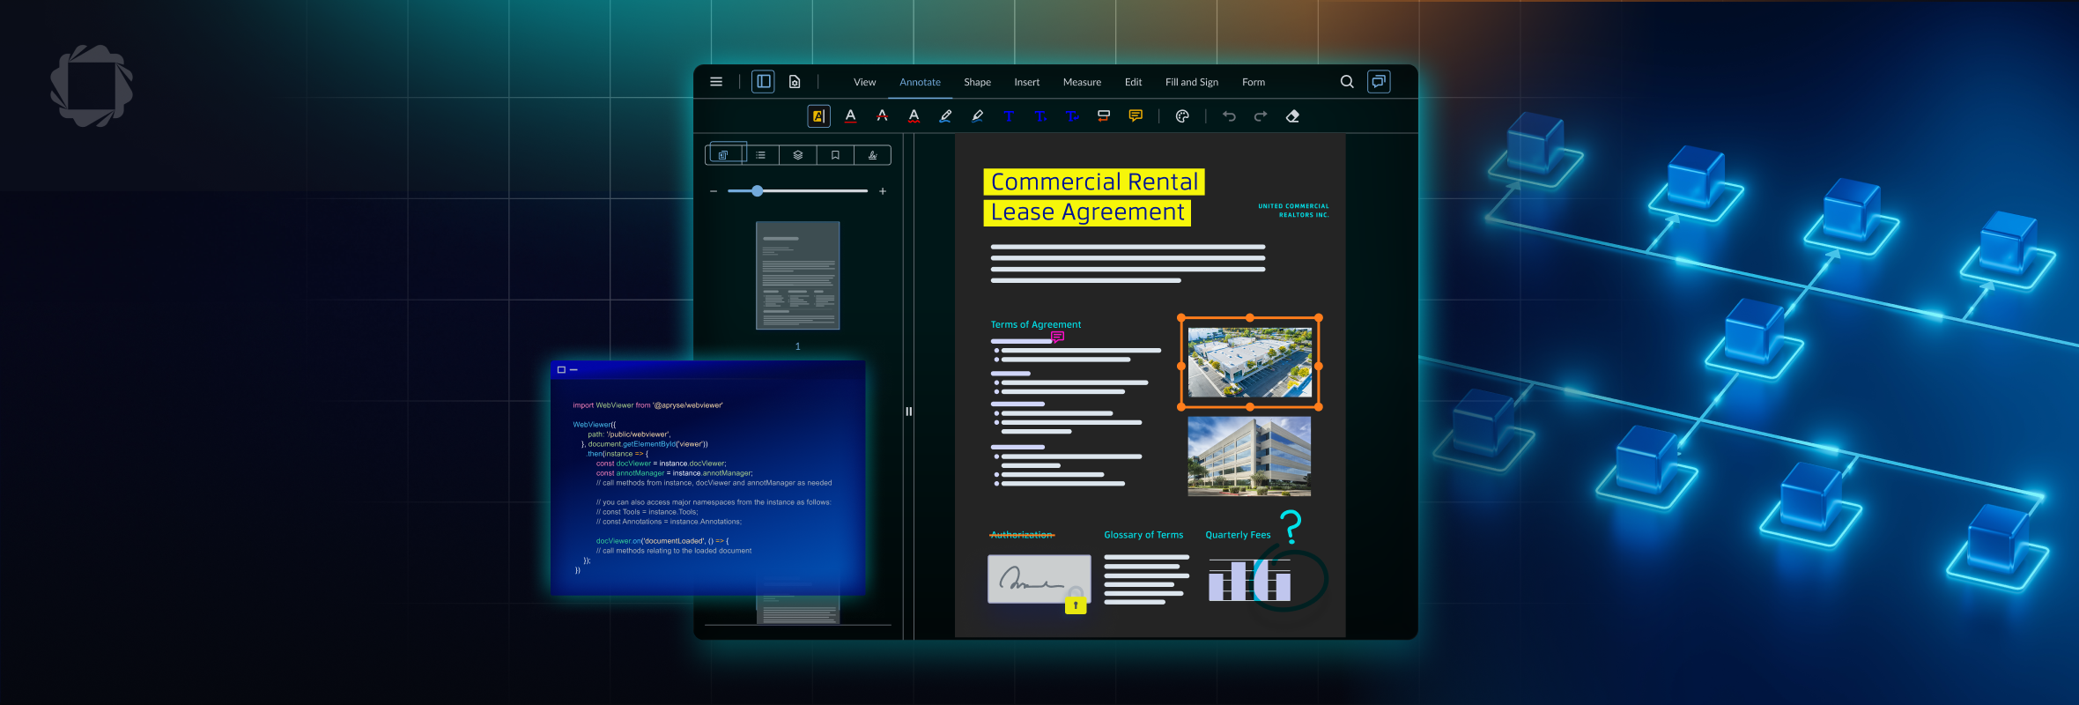Select the free hand highlighter tool
The image size is (2079, 705).
(977, 116)
